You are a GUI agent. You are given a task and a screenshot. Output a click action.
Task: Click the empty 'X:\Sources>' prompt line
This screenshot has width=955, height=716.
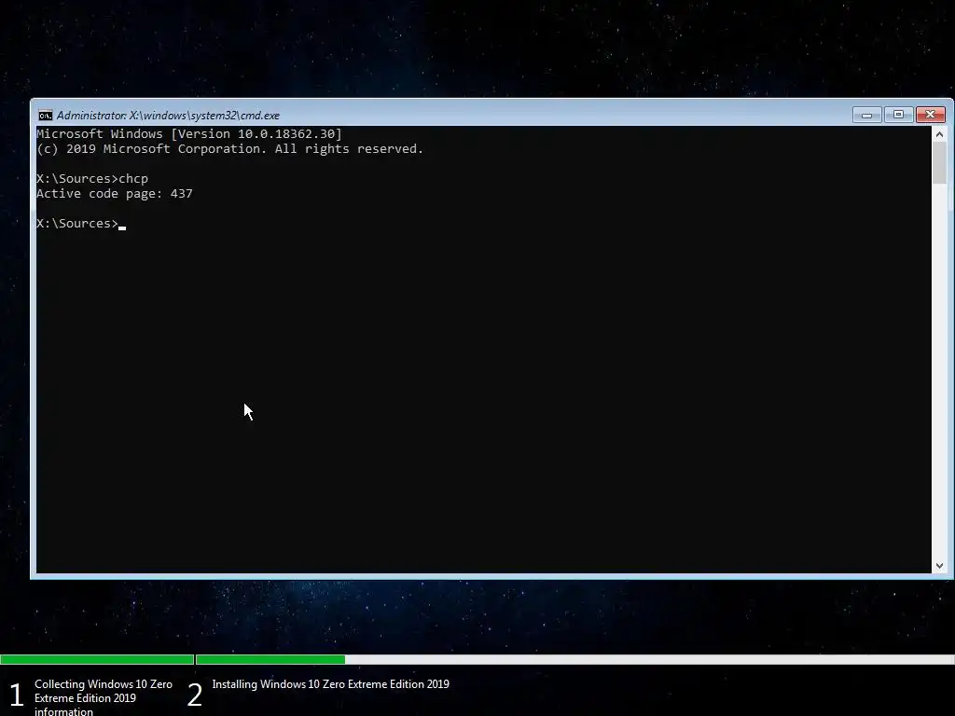(x=81, y=224)
